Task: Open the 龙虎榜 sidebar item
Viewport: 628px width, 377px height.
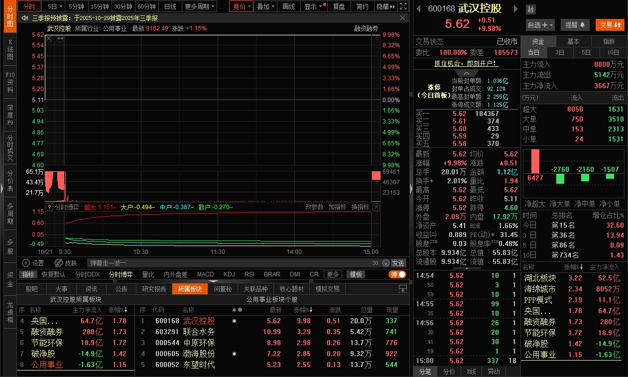Action: 10,312
